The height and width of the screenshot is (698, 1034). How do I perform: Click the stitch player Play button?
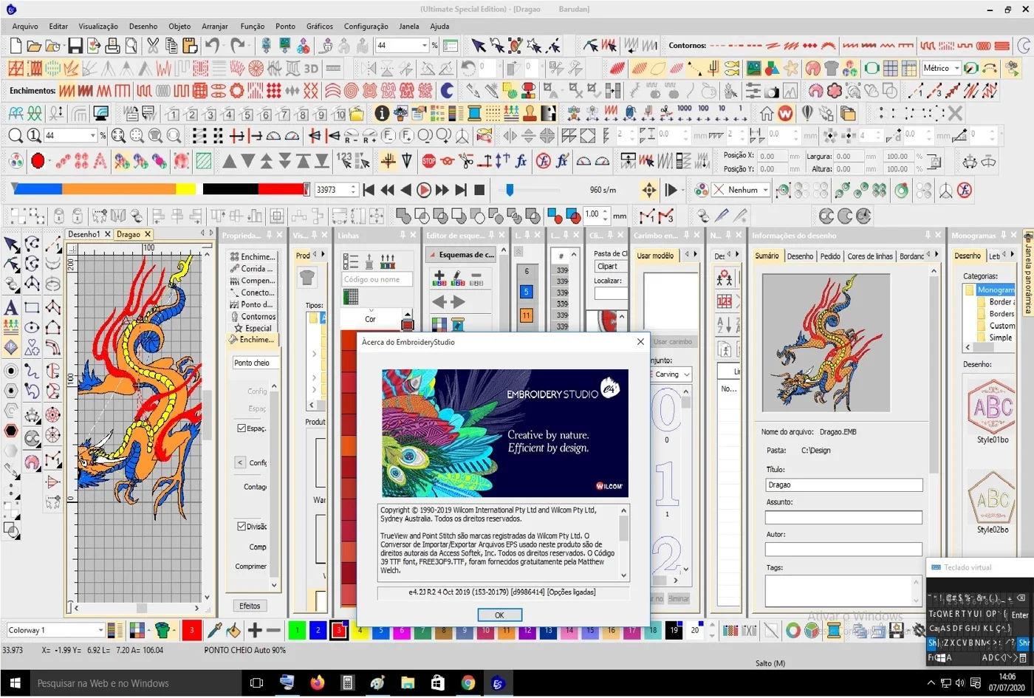tap(424, 190)
